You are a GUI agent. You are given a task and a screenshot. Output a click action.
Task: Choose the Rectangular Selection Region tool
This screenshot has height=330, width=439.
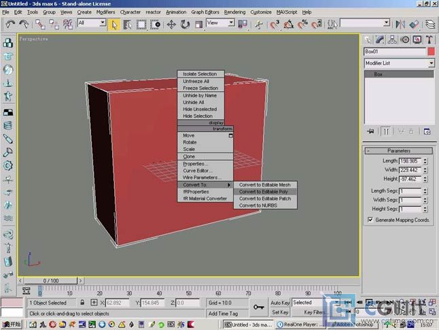[x=141, y=24]
